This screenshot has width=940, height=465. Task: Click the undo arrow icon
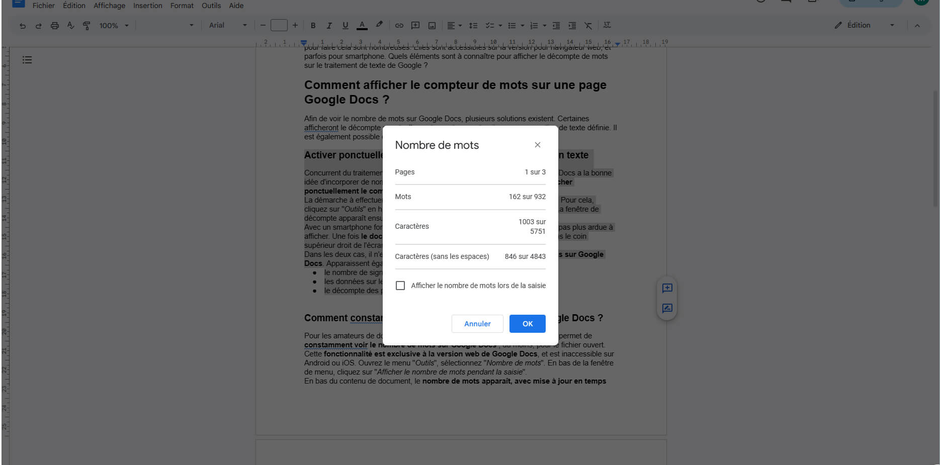coord(23,26)
